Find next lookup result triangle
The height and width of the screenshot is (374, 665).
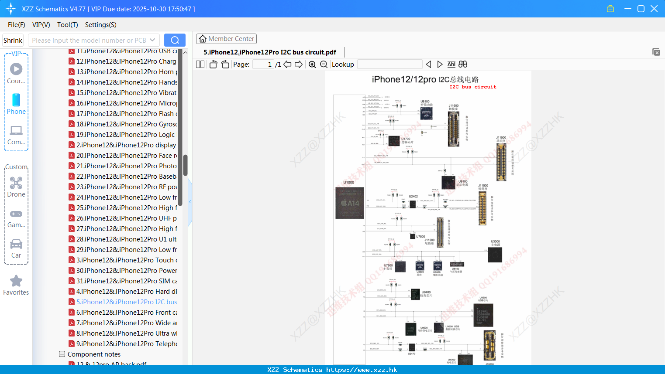tap(440, 65)
